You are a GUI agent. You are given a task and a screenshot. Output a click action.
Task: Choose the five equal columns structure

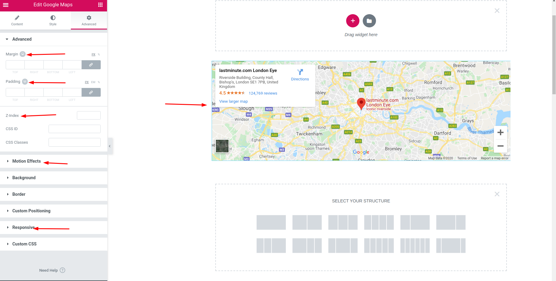point(379,245)
